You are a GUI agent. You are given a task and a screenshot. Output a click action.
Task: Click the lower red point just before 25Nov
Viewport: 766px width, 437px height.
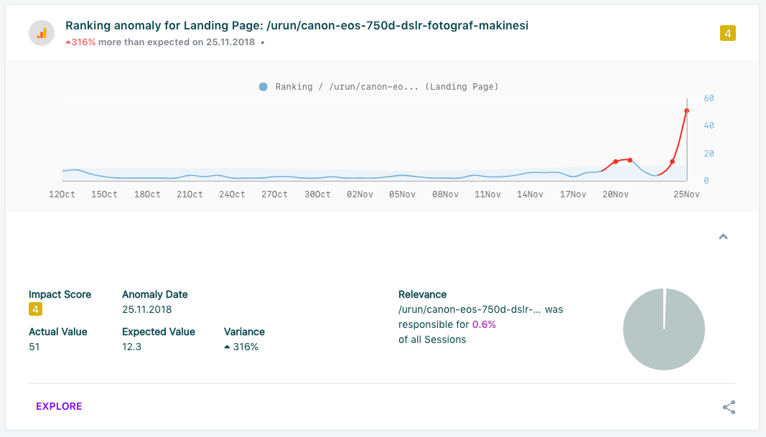tap(672, 161)
